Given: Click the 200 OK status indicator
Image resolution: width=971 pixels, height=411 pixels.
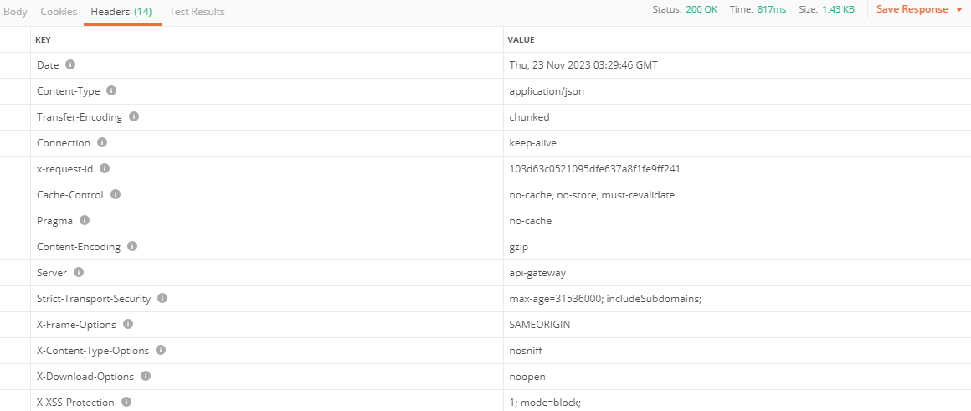Looking at the screenshot, I should coord(701,9).
